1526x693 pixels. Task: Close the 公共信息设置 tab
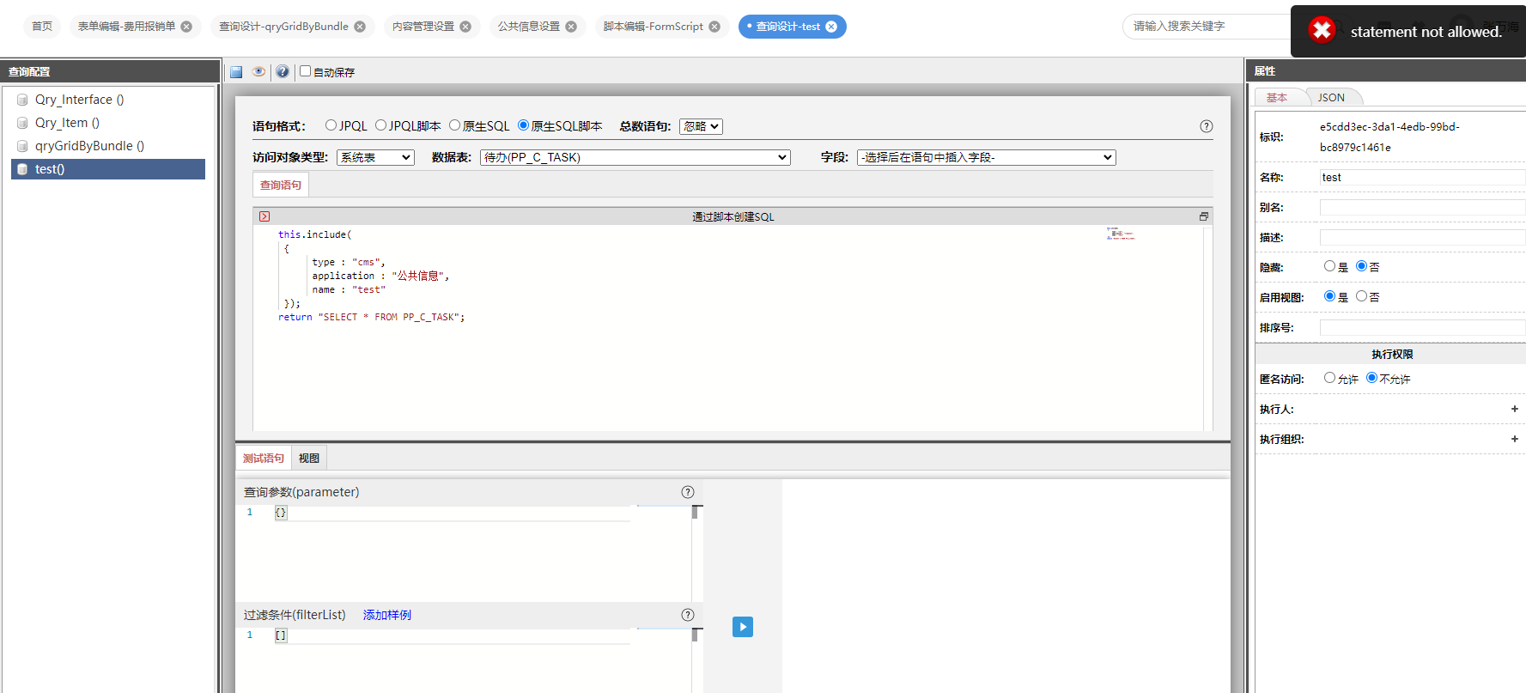[x=571, y=27]
